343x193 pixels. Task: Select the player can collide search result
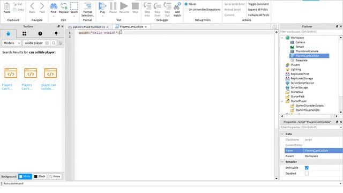point(50,78)
